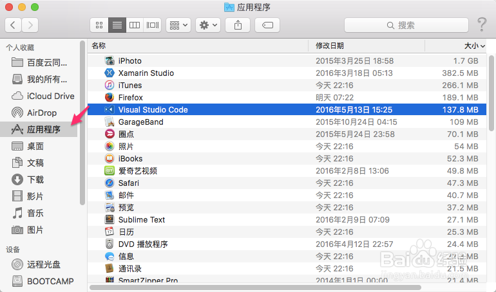Click the date 2016年2月8日 13:06
This screenshot has width=496, height=292.
coord(352,171)
